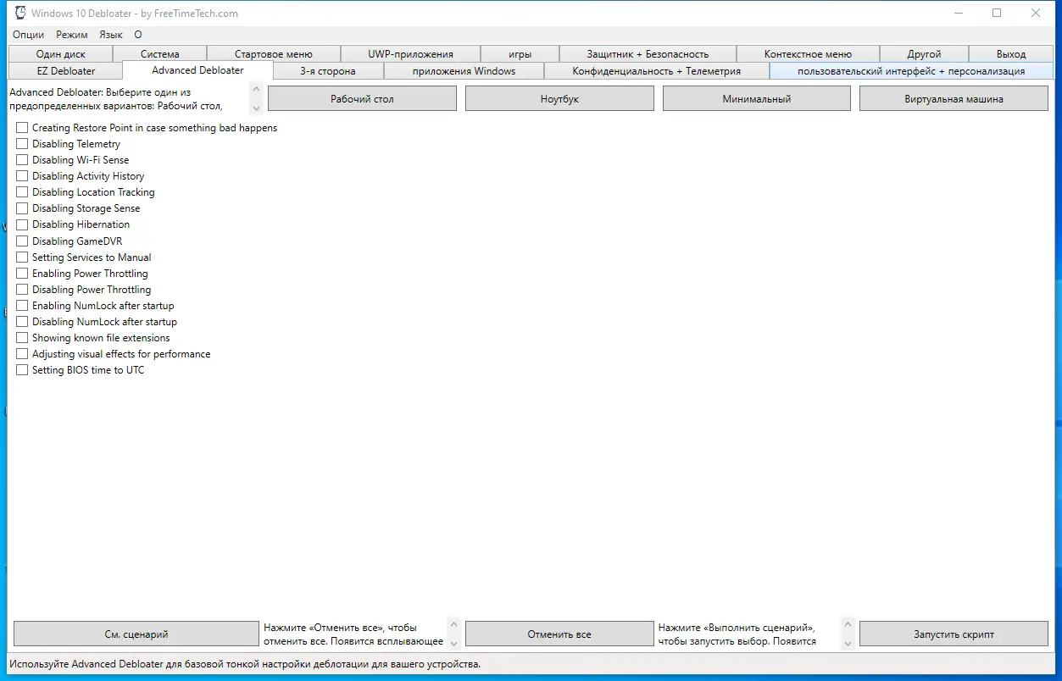The width and height of the screenshot is (1062, 681).
Task: Check Disabling Storage Sense option
Action: pos(22,208)
